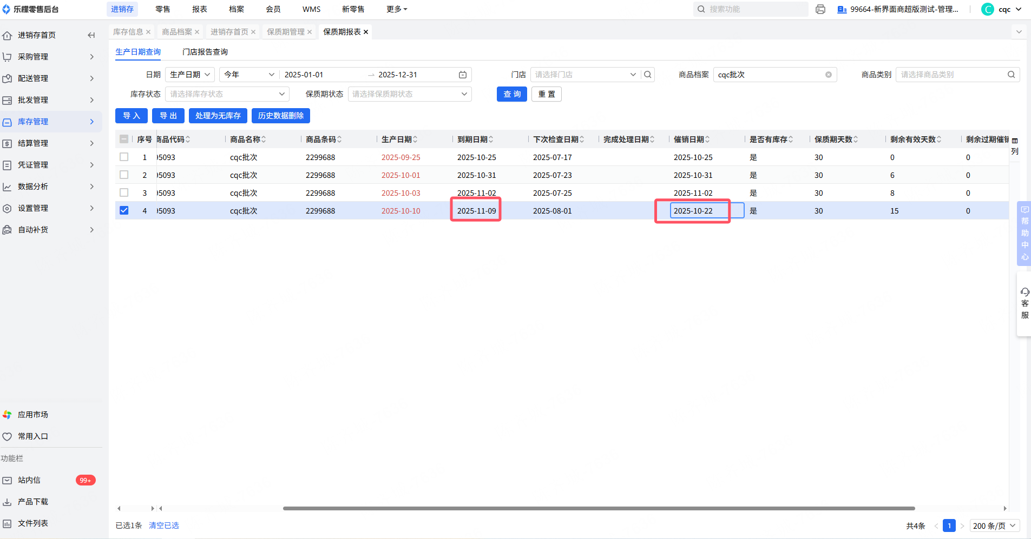Select the 报表 top menu

[200, 9]
